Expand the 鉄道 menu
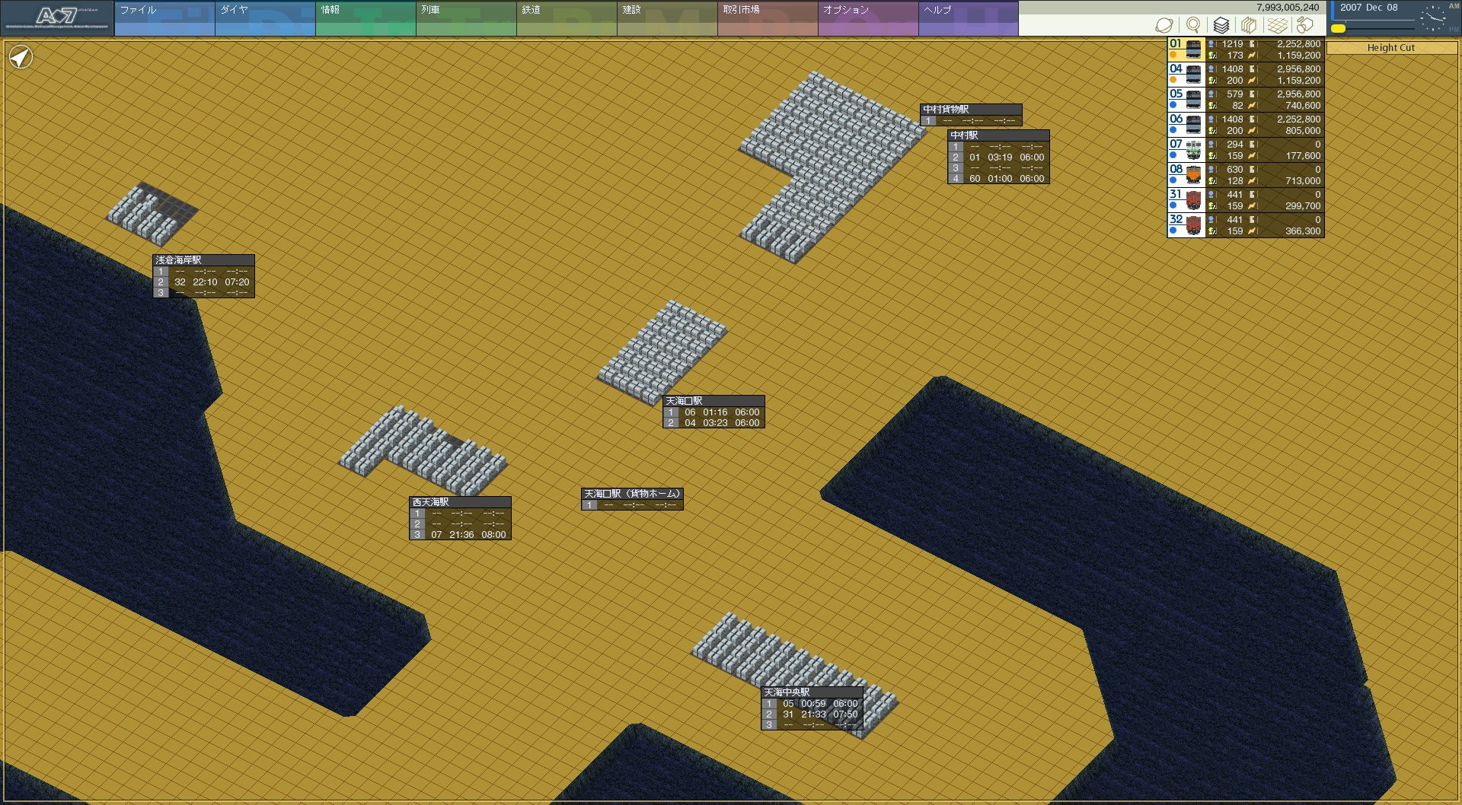 (567, 18)
